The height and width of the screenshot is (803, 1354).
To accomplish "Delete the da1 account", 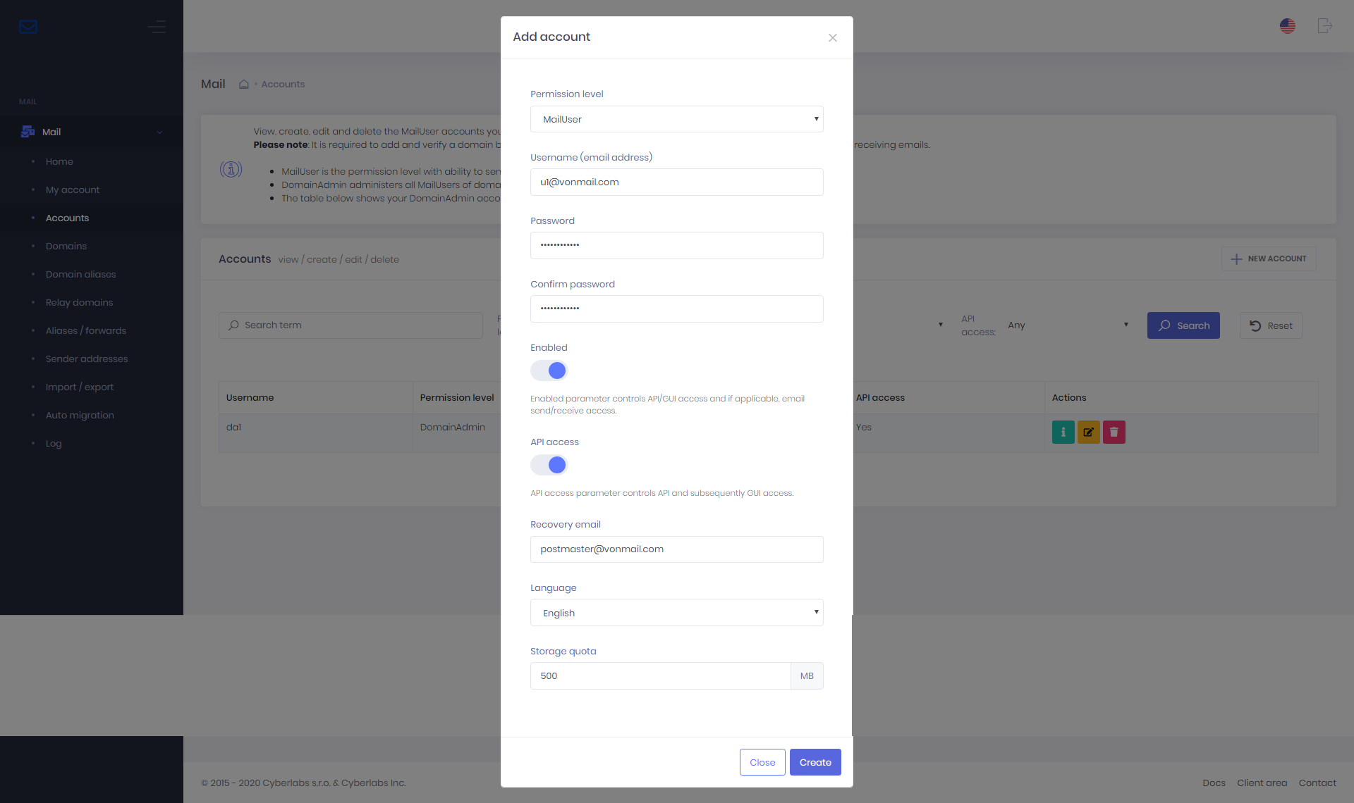I will 1114,432.
